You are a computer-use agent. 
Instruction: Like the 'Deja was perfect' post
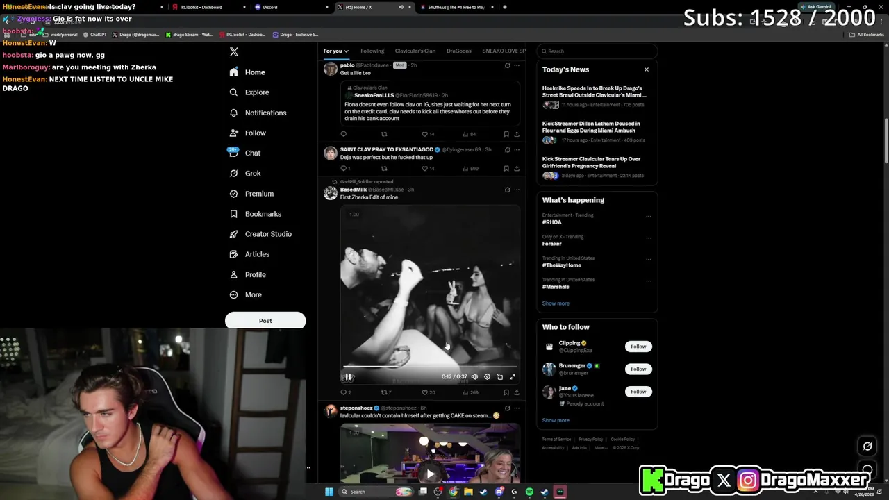(425, 168)
